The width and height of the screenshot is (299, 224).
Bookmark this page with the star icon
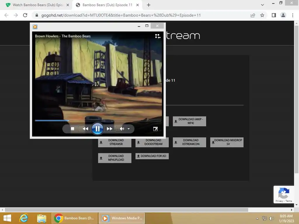coord(262,15)
